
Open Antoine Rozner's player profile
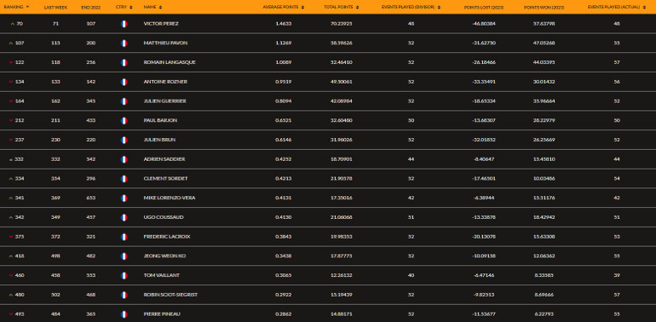(165, 82)
